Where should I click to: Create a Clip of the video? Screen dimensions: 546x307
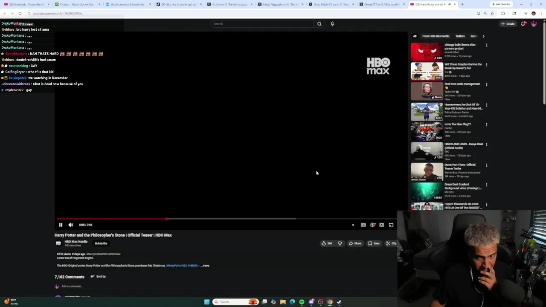[391, 243]
